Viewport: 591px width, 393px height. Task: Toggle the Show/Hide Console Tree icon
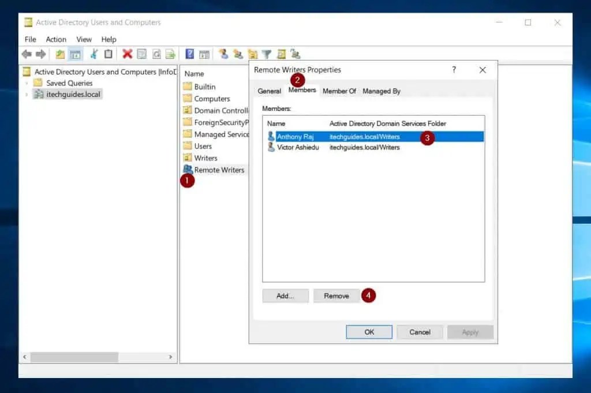(76, 54)
